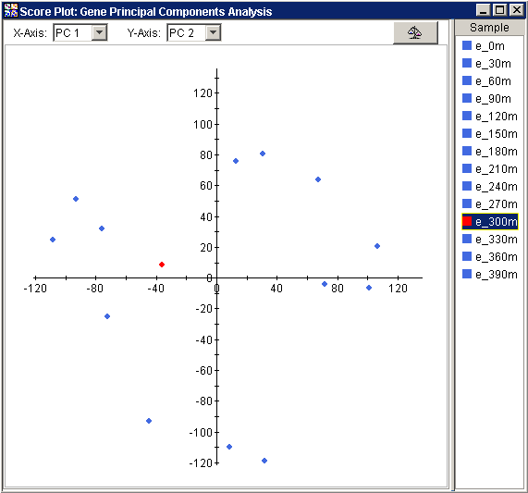Minimize the Score Plot window
Viewport: 528px width, 493px height.
[484, 10]
